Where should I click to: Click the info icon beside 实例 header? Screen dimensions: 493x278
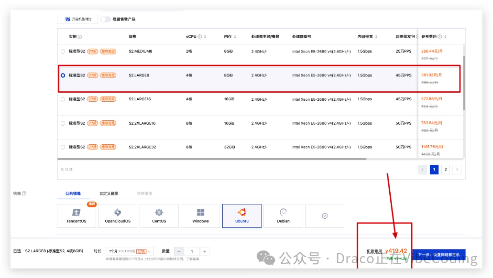pyautogui.click(x=80, y=37)
